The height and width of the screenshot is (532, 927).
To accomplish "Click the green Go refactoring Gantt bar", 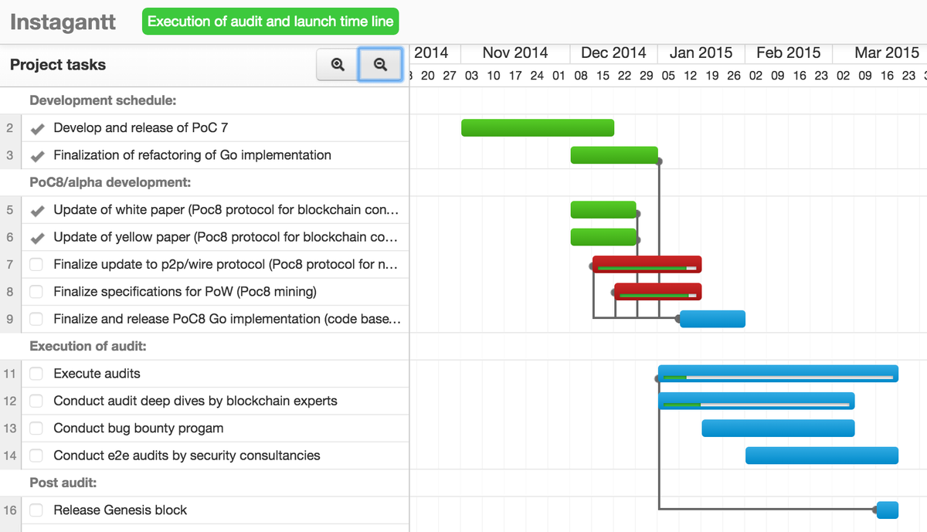I will coord(614,155).
